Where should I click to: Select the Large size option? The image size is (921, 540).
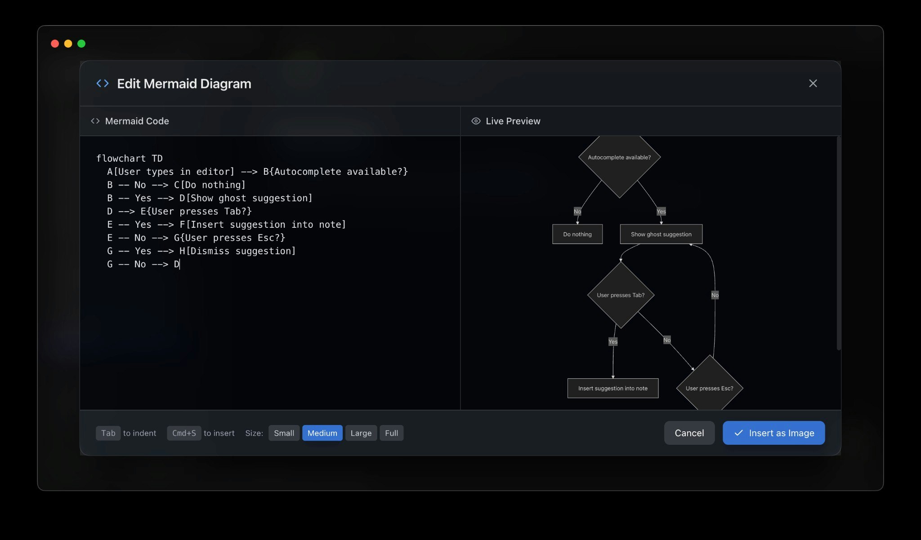pyautogui.click(x=361, y=433)
